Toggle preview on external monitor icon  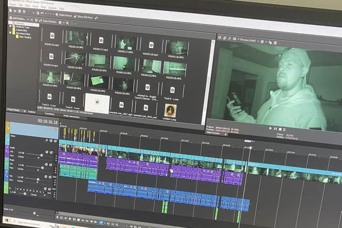pos(224,38)
